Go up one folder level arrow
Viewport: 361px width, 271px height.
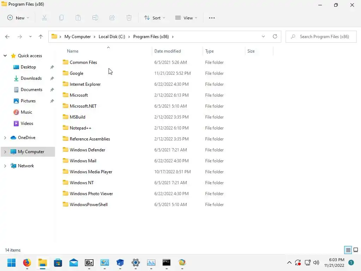(x=41, y=37)
